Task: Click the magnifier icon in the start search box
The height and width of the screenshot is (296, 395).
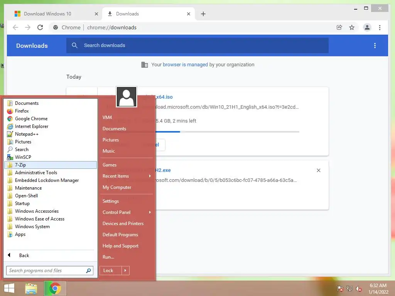Action: click(x=88, y=271)
